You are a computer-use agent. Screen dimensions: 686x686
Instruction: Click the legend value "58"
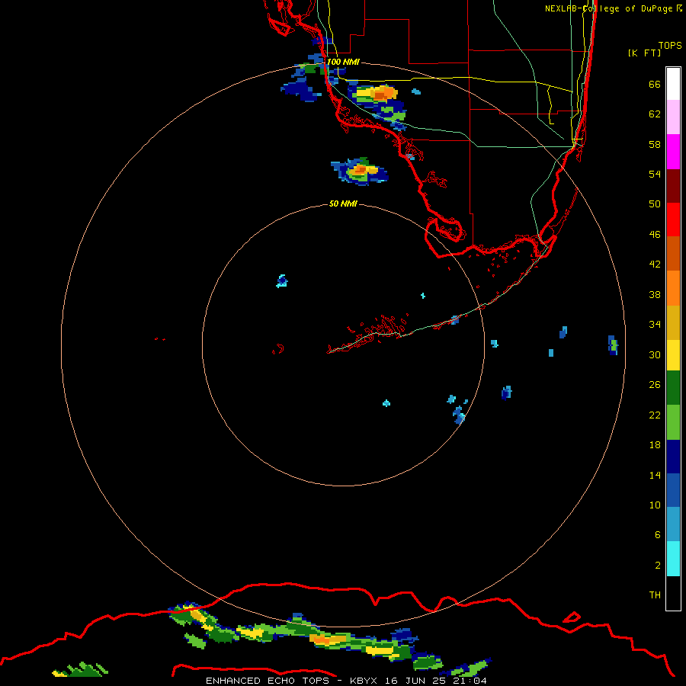tap(655, 144)
